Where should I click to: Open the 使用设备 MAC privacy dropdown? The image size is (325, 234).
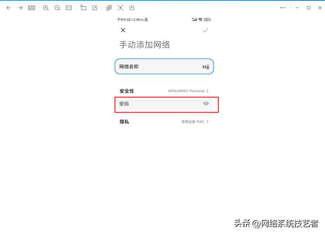(x=195, y=121)
